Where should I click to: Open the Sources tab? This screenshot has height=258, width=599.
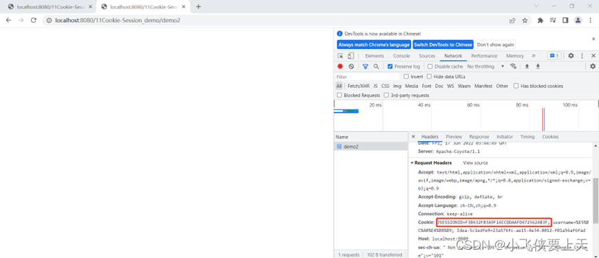tap(426, 56)
